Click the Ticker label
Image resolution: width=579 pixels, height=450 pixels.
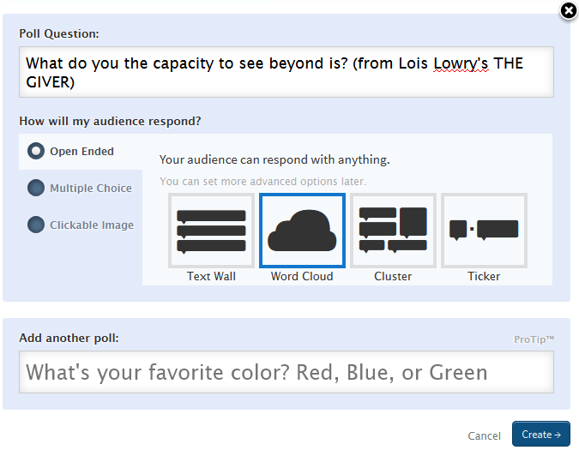484,276
